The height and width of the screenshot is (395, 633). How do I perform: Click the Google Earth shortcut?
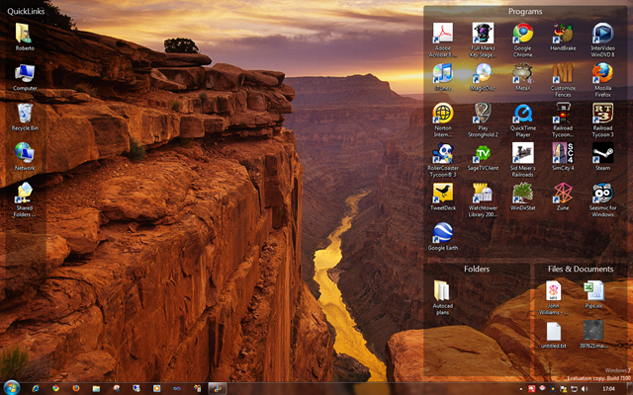click(443, 232)
